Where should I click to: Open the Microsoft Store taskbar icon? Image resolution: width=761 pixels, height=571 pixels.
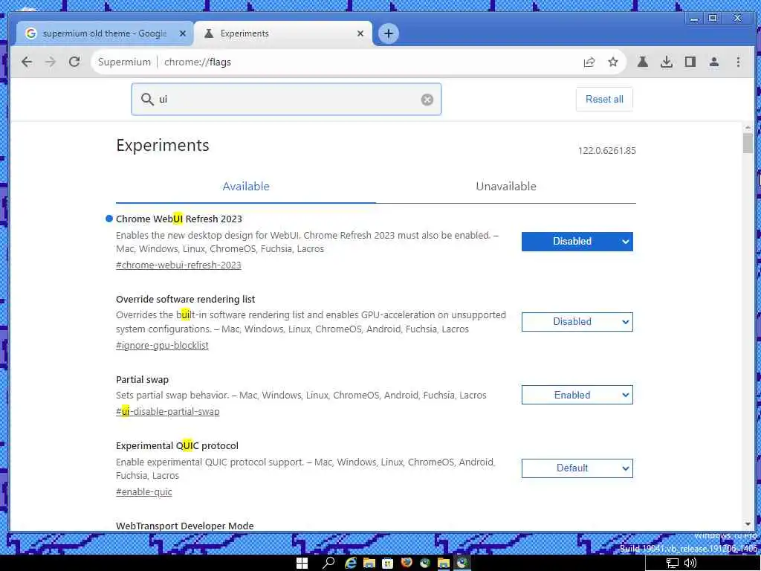pyautogui.click(x=387, y=563)
